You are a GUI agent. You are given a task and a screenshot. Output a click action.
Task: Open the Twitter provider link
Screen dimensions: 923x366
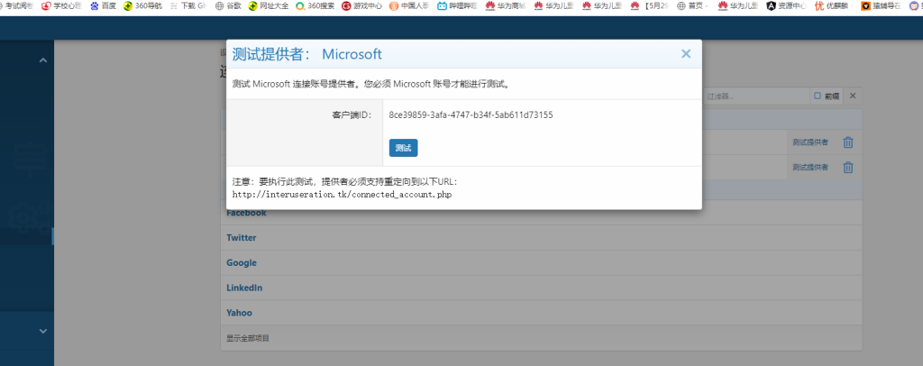point(242,238)
